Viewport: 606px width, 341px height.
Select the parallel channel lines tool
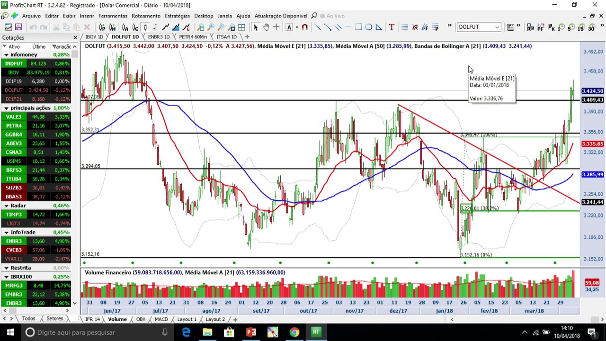338,27
